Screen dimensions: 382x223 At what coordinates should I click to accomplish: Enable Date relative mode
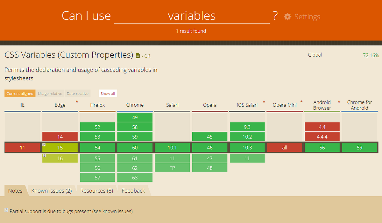[x=77, y=93]
